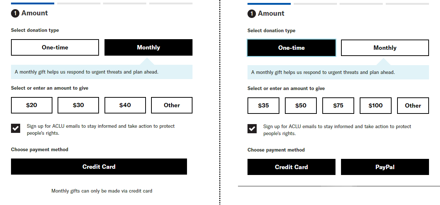Viewport: 440px width, 205px height.
Task: Choose One-time donation in right form
Action: click(x=291, y=48)
